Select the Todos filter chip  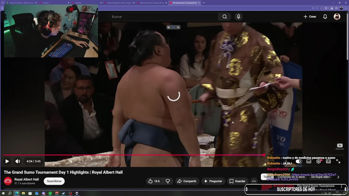[267, 177]
